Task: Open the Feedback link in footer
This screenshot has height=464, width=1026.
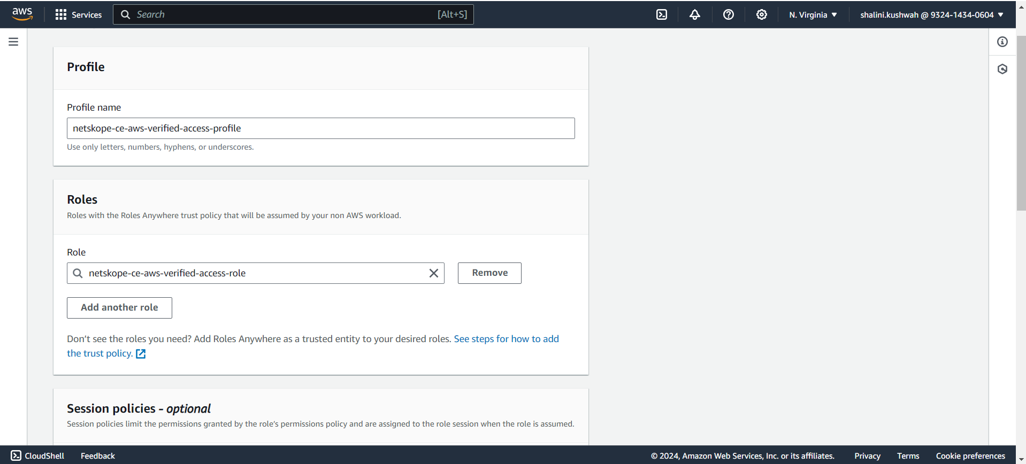Action: point(98,456)
